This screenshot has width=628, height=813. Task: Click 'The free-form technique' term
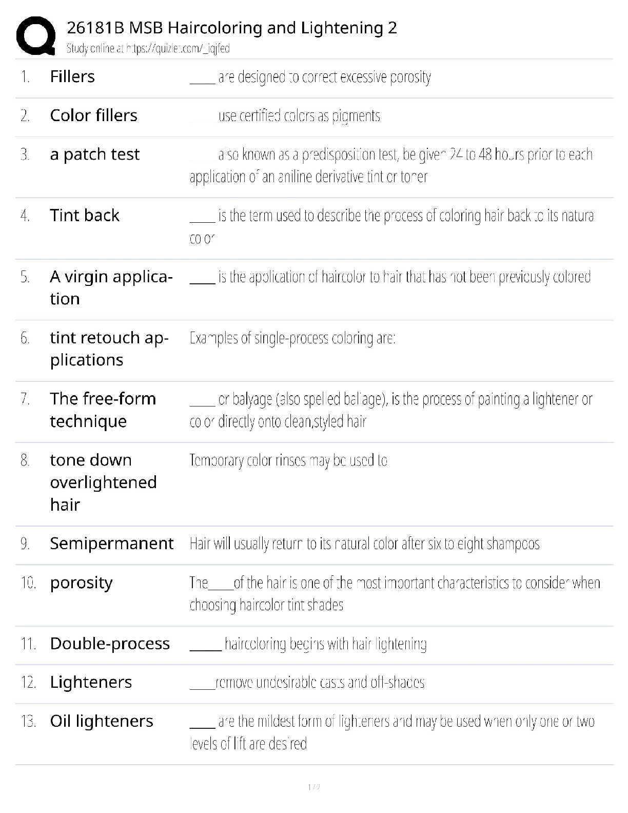pyautogui.click(x=103, y=410)
